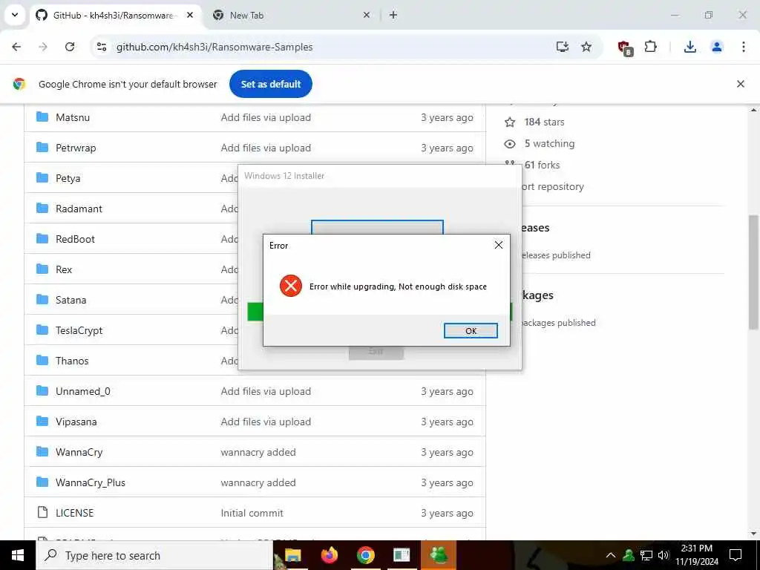
Task: Go back using browser back arrow
Action: [x=16, y=47]
